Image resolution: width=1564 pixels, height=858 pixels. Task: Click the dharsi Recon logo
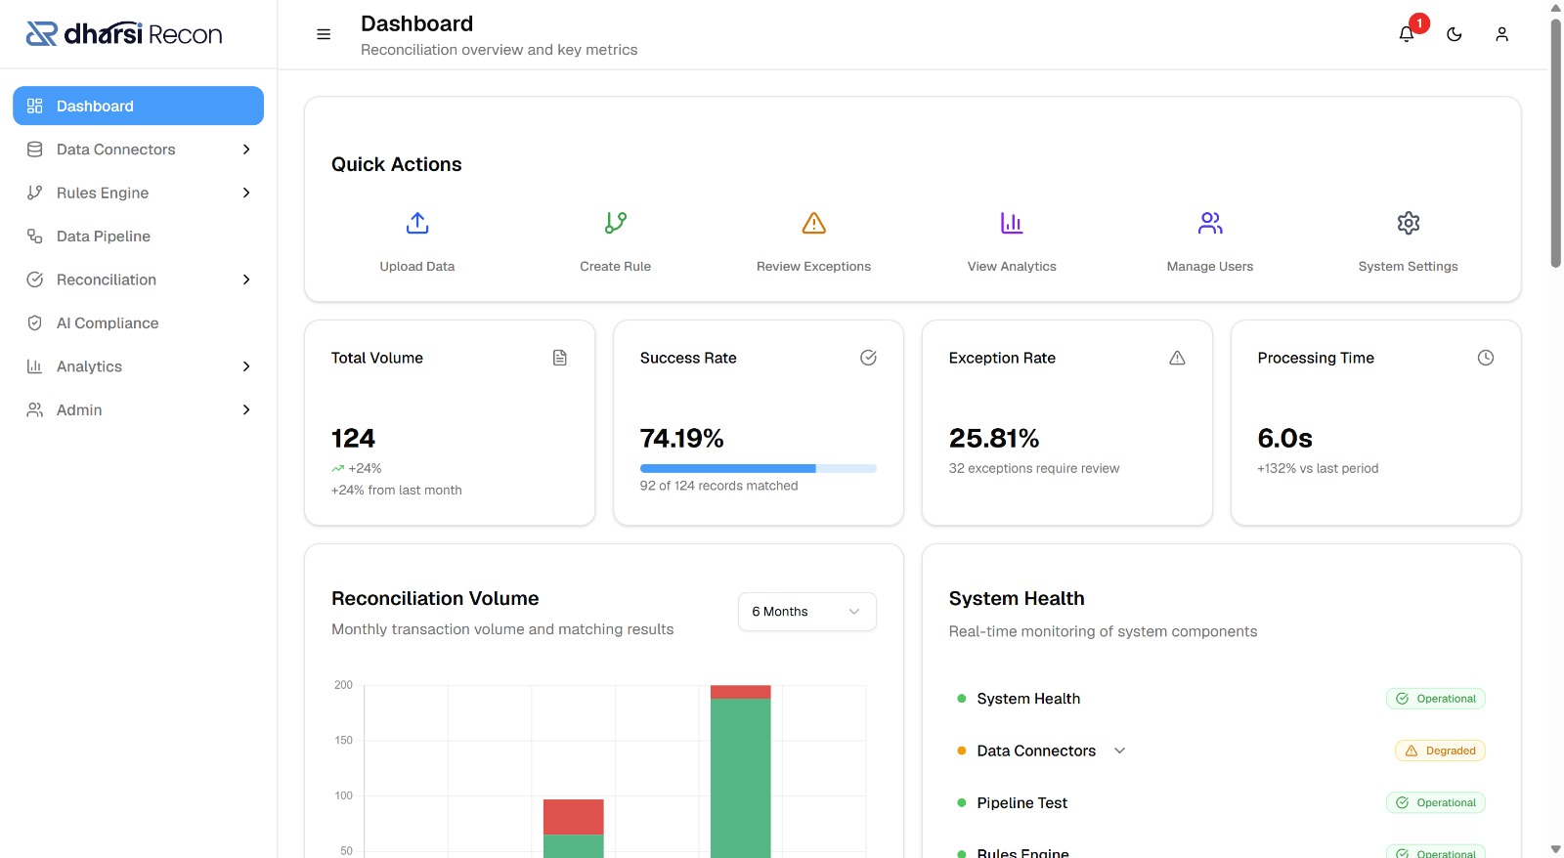(124, 34)
